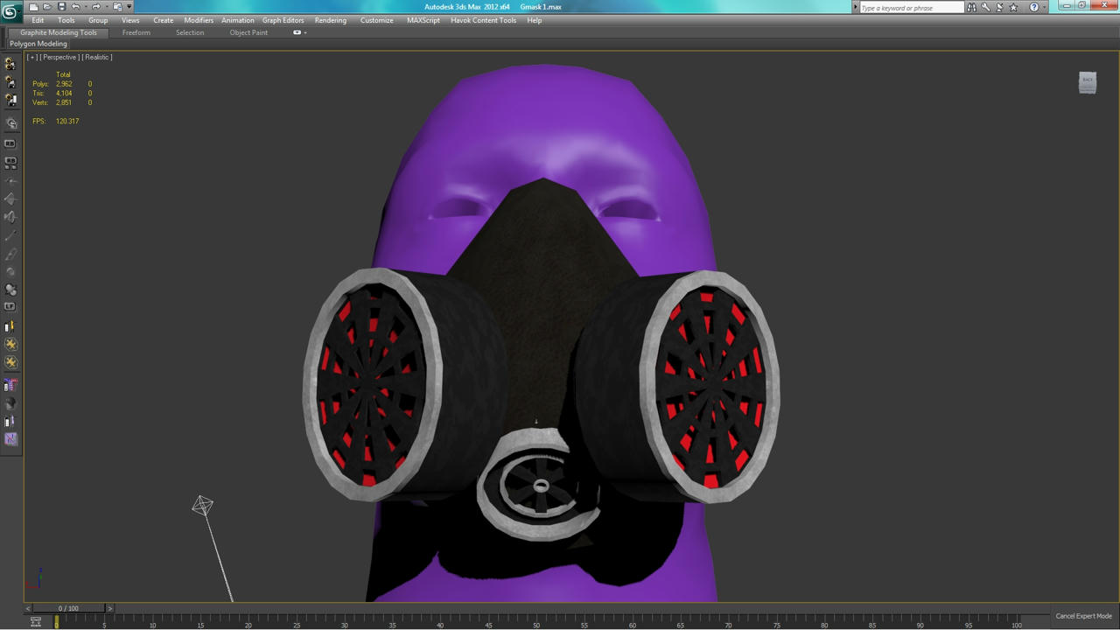1120x630 pixels.
Task: Click the Save File icon in quick access toolbar
Action: click(x=61, y=7)
